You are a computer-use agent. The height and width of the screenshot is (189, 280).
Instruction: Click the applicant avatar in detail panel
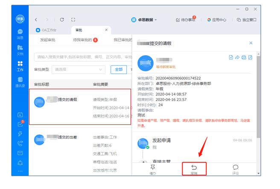coord(146,63)
